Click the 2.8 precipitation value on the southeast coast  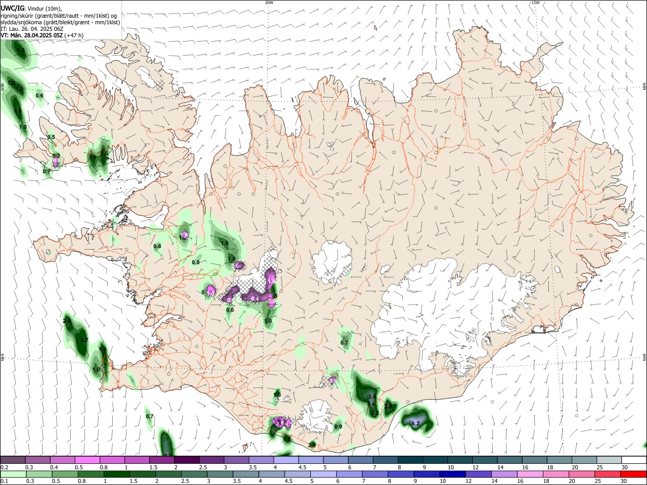388,406
